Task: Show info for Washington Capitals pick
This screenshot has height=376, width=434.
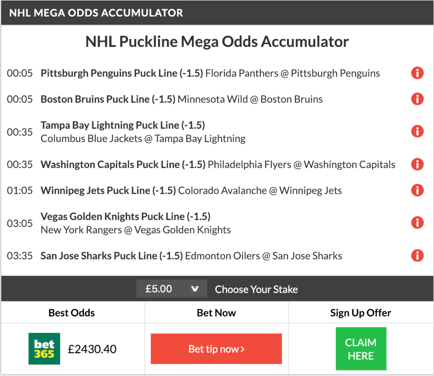Action: [x=417, y=164]
